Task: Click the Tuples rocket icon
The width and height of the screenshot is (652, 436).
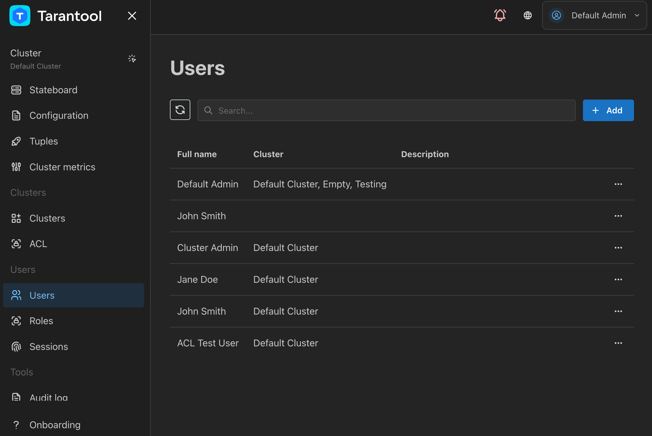Action: pos(16,141)
